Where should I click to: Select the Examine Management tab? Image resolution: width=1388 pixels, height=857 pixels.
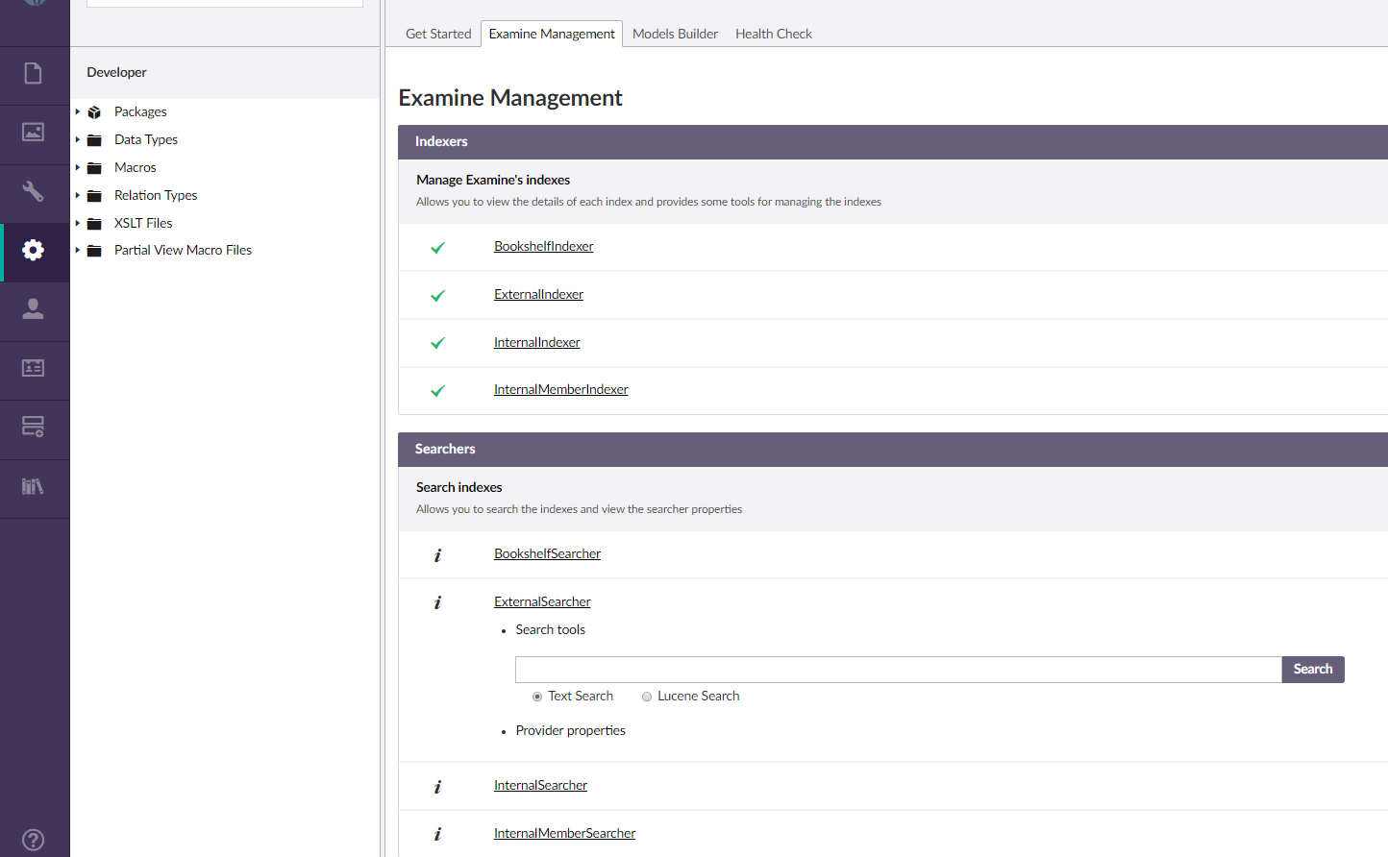coord(552,34)
